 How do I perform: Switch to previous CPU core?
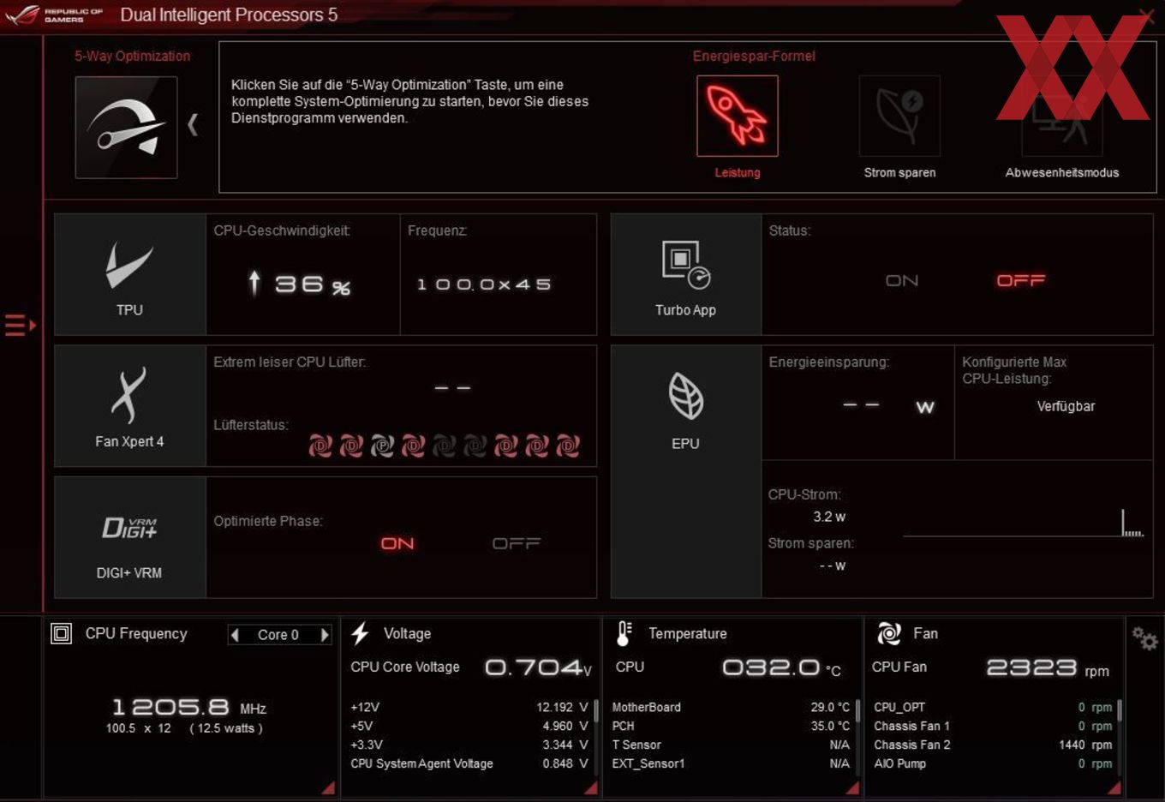click(235, 635)
